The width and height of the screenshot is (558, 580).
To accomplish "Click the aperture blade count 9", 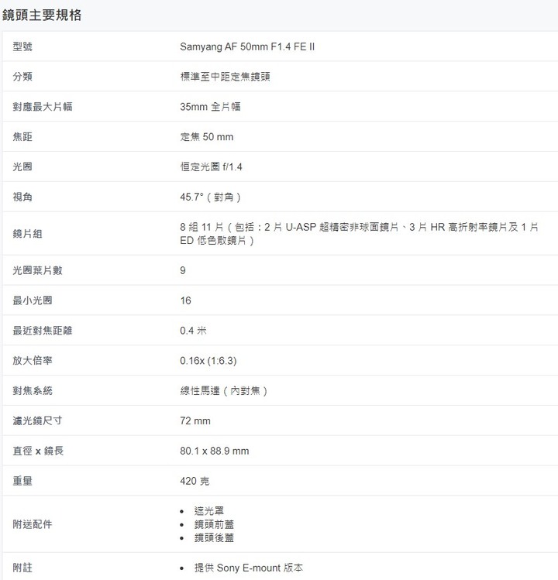I will [x=183, y=270].
